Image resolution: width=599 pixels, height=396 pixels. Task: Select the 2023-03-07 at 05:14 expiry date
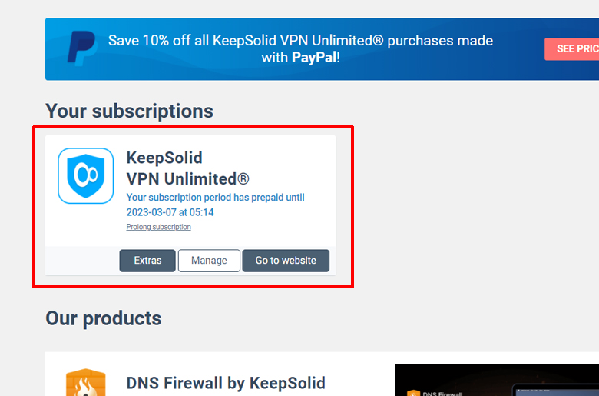pyautogui.click(x=170, y=212)
